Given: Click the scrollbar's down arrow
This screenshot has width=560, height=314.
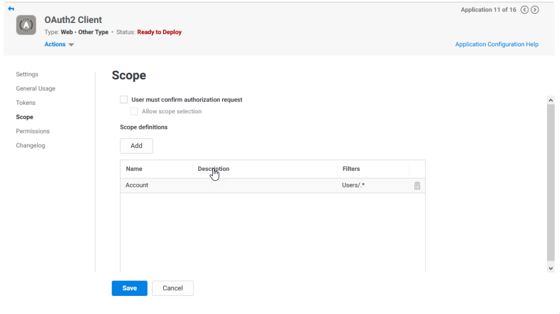Looking at the screenshot, I should [551, 268].
